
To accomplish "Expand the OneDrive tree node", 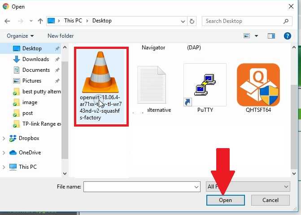I will (x=4, y=153).
